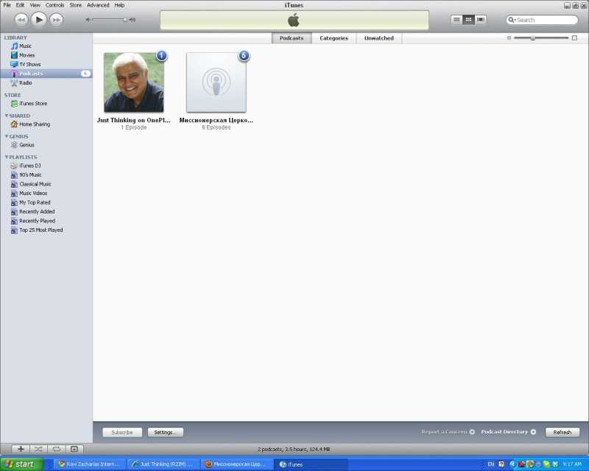Switch to Cover Flow view
This screenshot has width=589, height=471.
coord(481,20)
